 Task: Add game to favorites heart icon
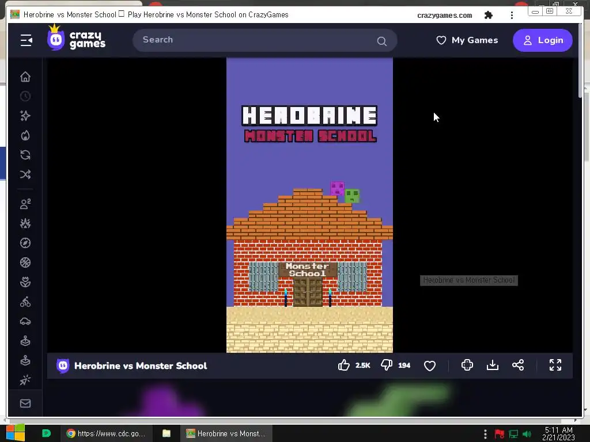[x=430, y=365]
